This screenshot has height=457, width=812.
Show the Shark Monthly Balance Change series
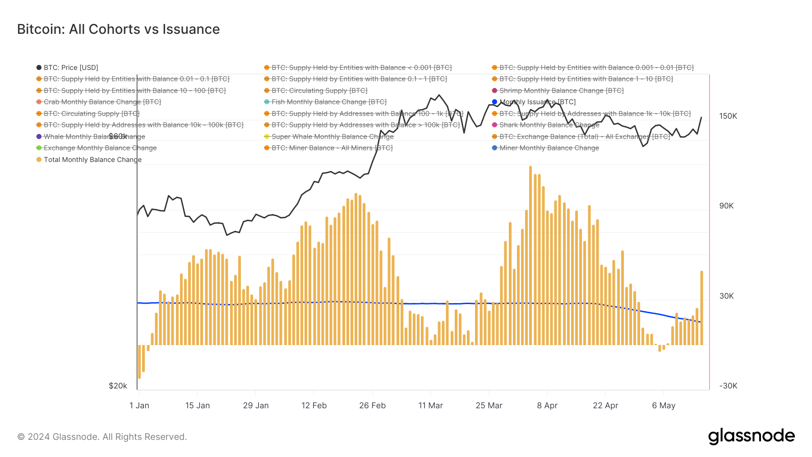[x=545, y=125]
